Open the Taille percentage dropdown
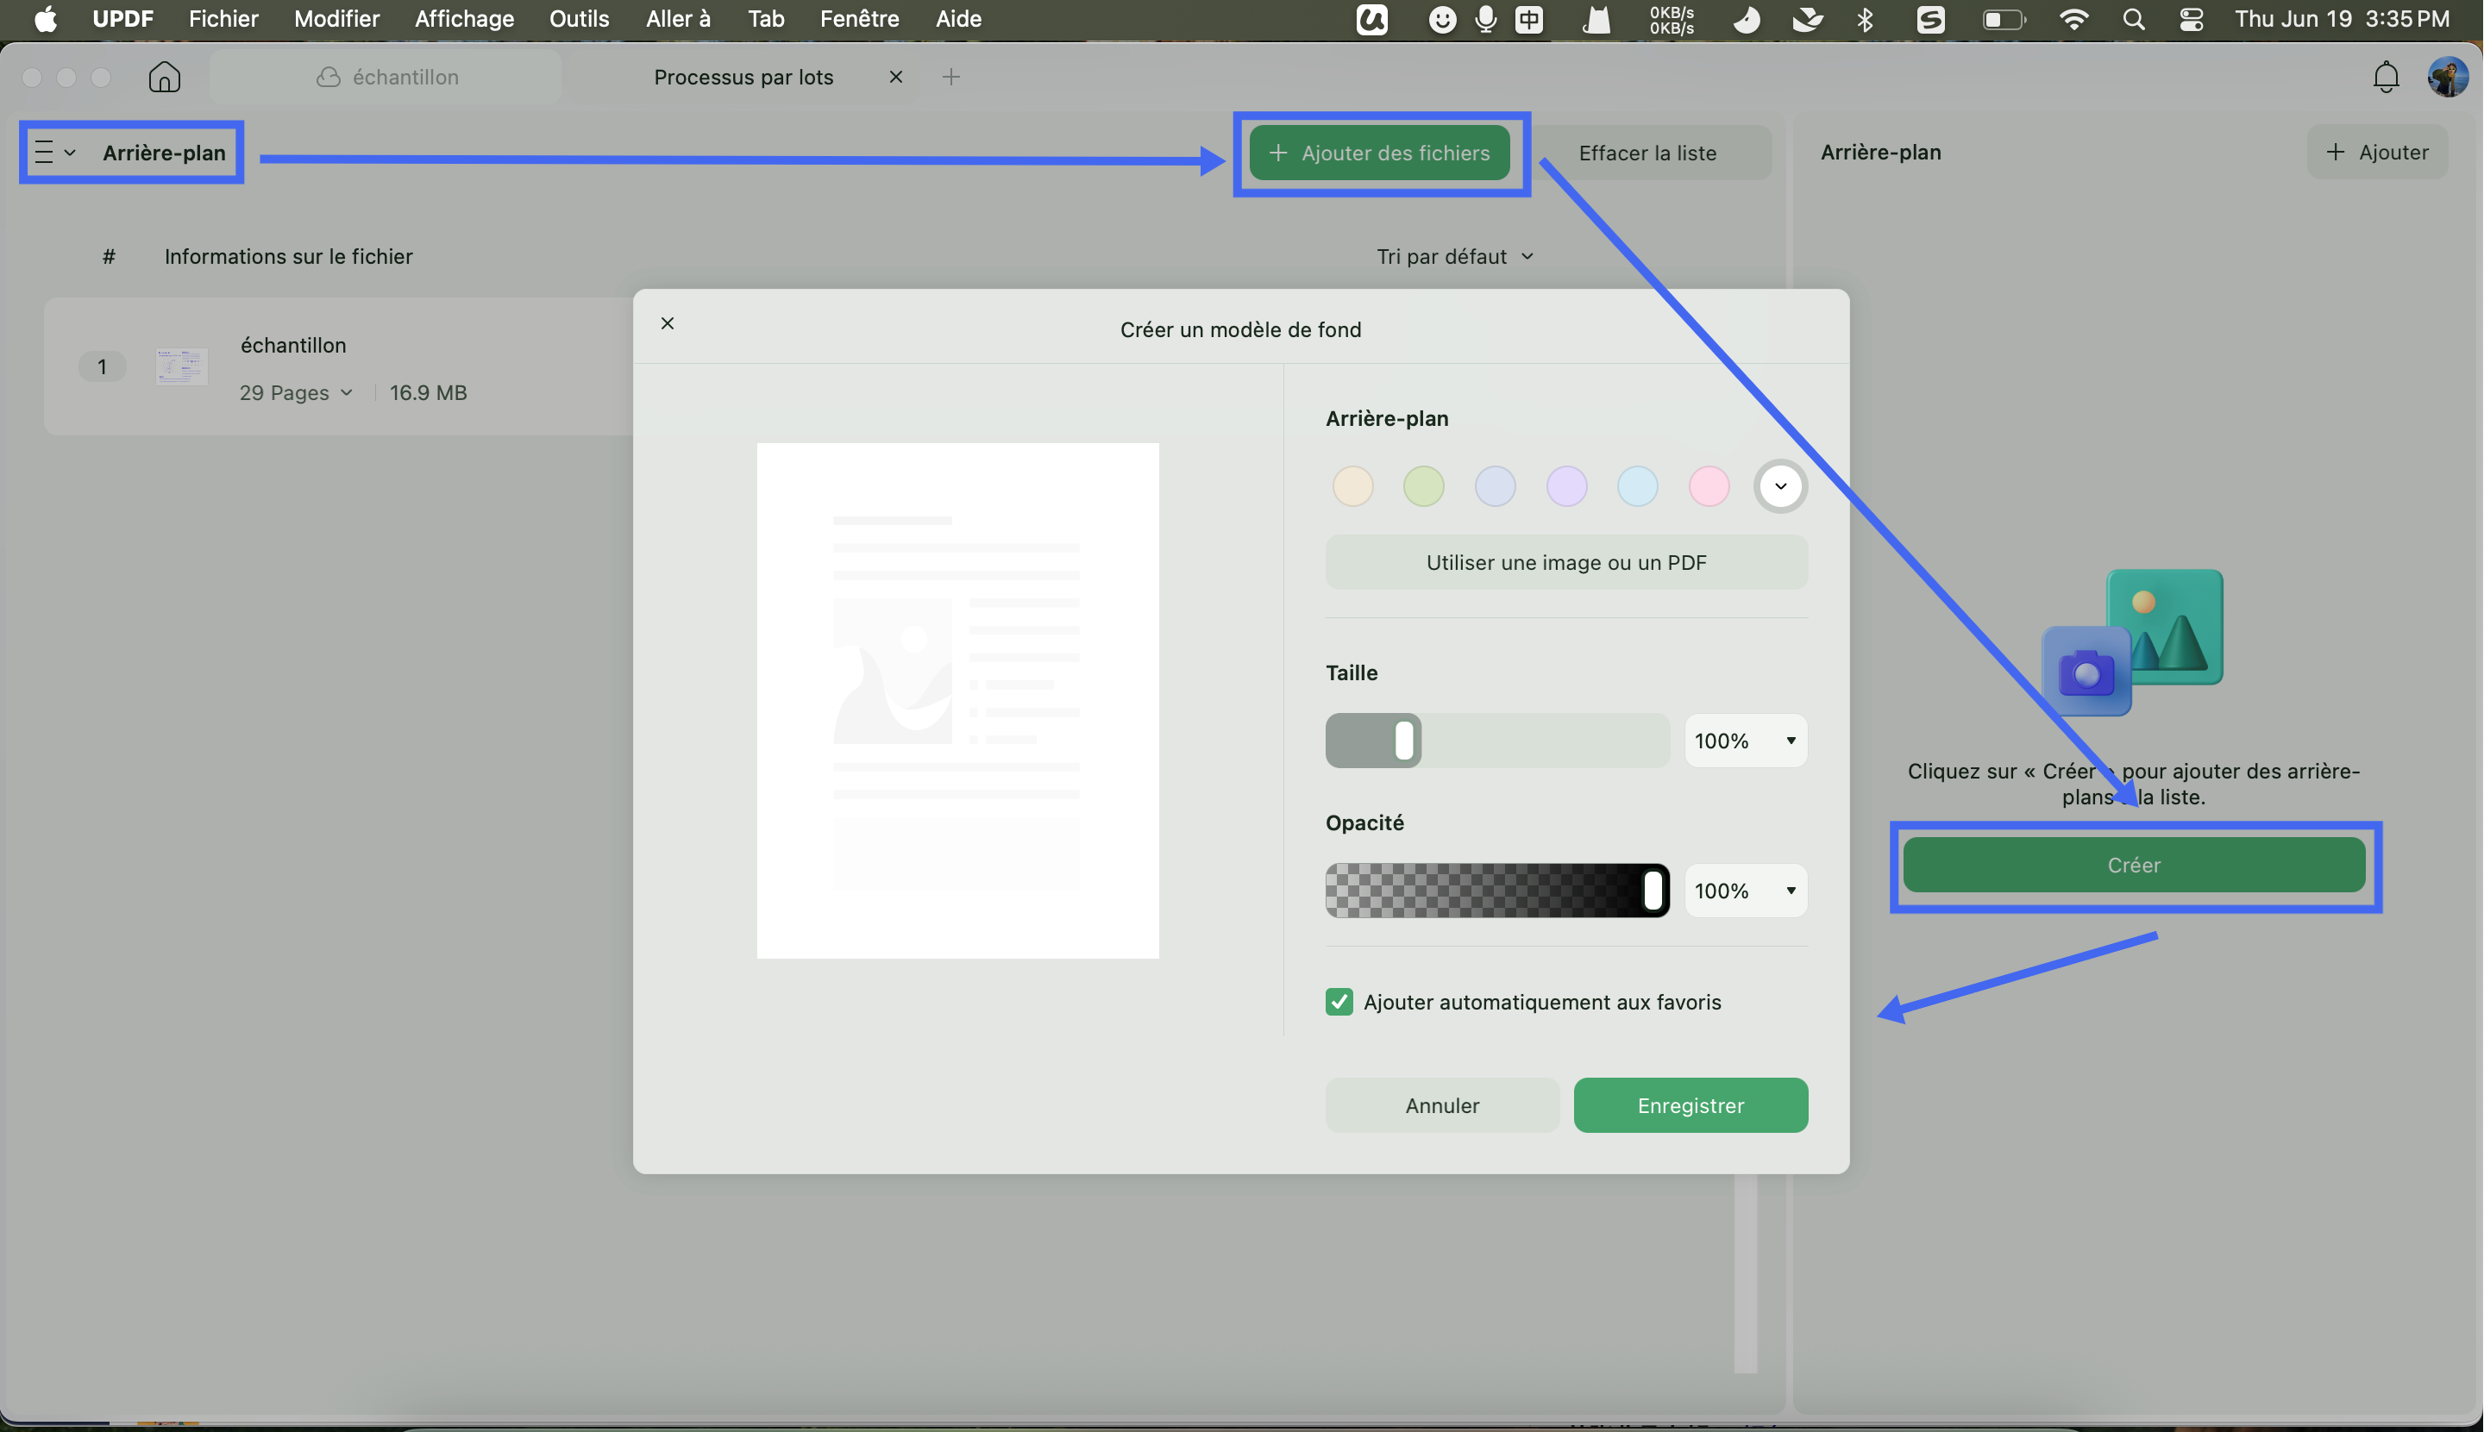The width and height of the screenshot is (2484, 1432). tap(1745, 741)
